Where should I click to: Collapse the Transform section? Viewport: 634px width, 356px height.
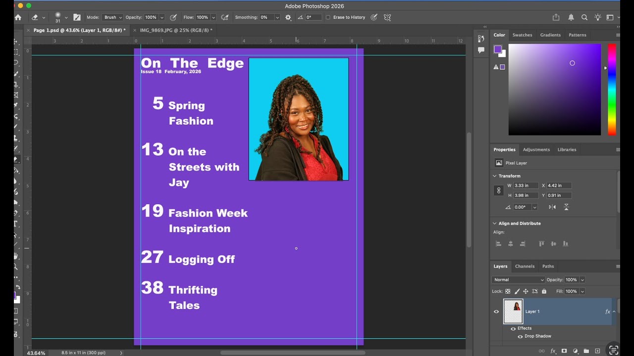[494, 176]
